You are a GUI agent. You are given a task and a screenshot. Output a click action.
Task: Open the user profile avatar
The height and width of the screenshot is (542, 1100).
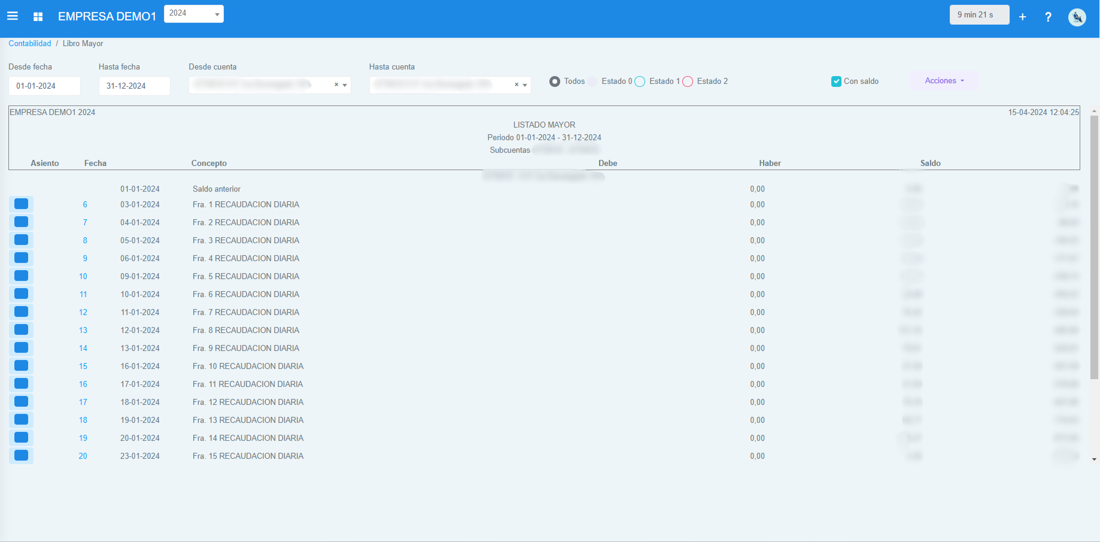click(x=1077, y=17)
